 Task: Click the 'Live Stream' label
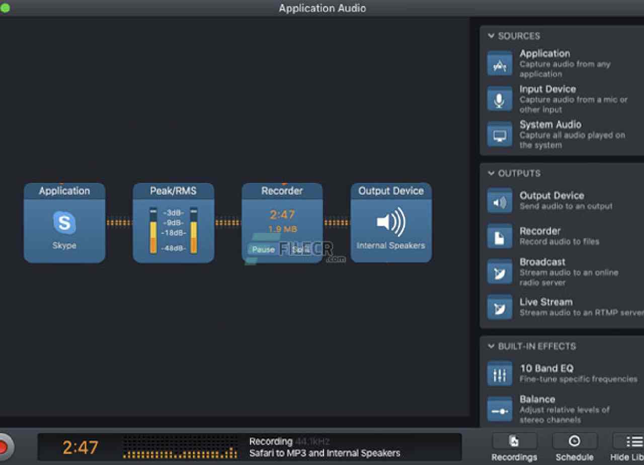point(546,302)
